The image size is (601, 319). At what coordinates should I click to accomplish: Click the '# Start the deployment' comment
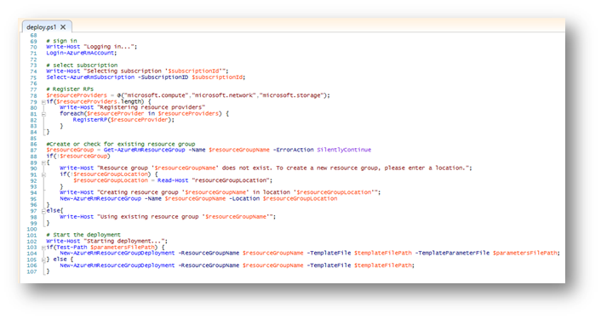point(83,235)
